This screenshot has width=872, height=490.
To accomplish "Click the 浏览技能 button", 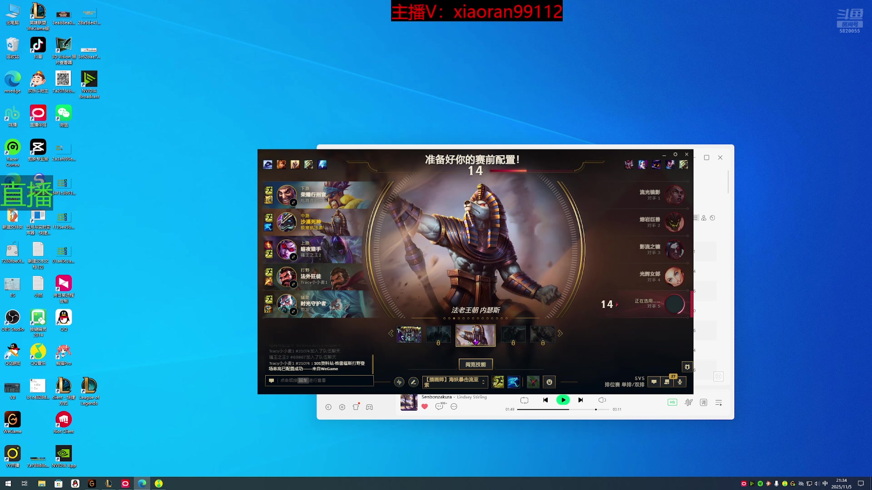I will [476, 364].
